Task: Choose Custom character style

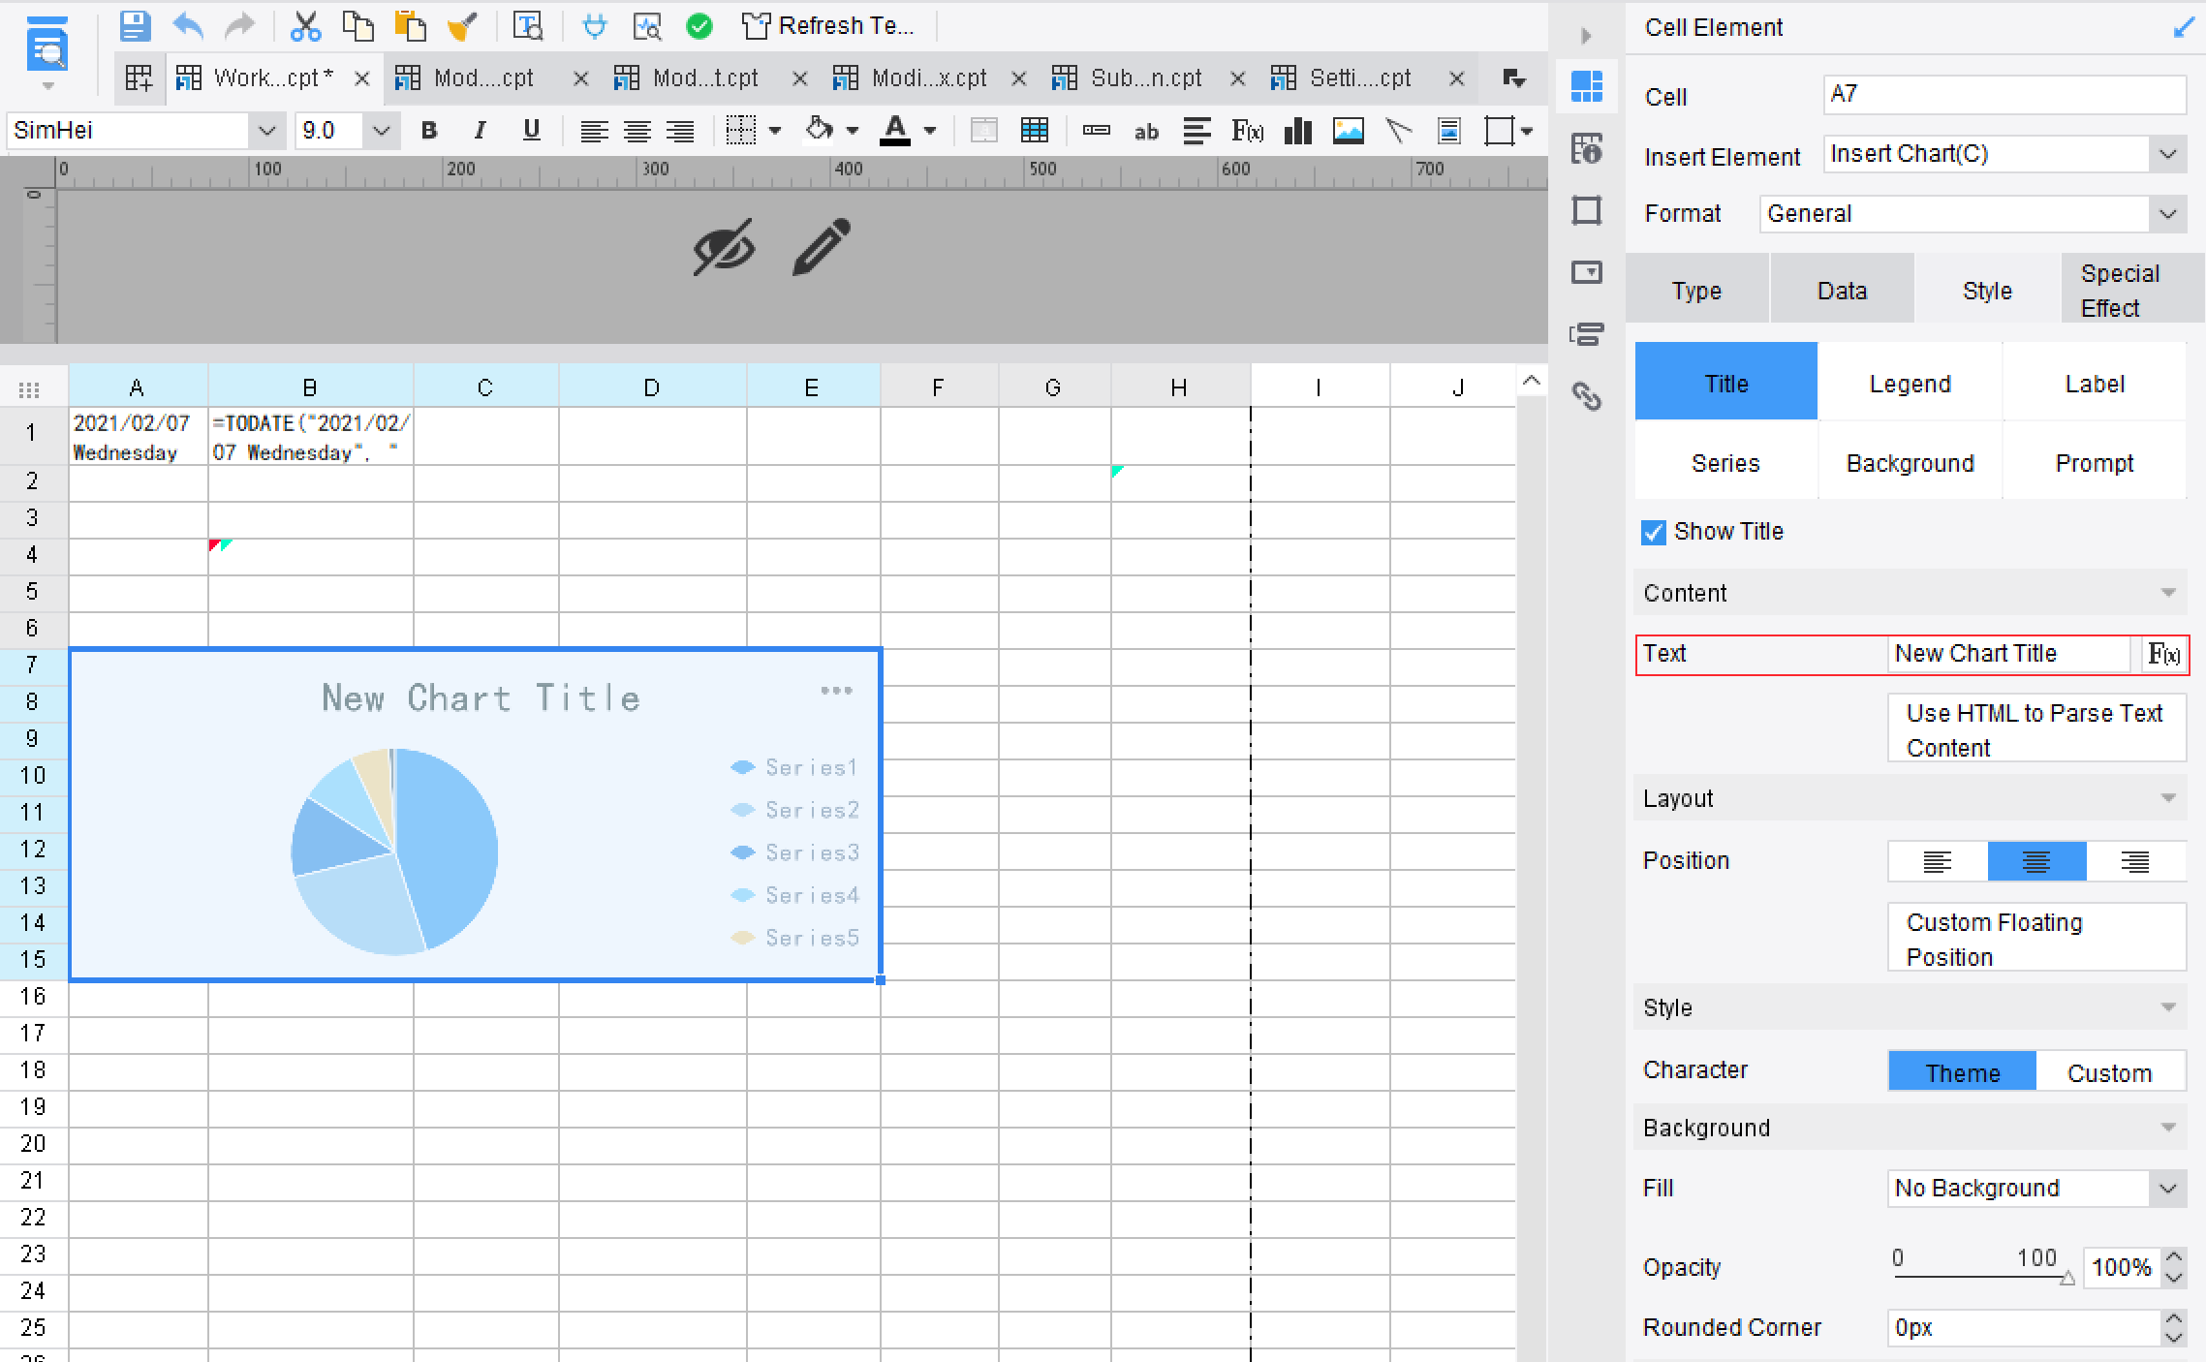Action: click(x=2110, y=1072)
